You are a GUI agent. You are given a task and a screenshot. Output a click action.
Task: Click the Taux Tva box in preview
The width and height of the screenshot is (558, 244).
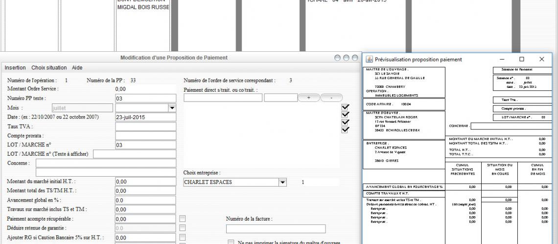coord(523,100)
